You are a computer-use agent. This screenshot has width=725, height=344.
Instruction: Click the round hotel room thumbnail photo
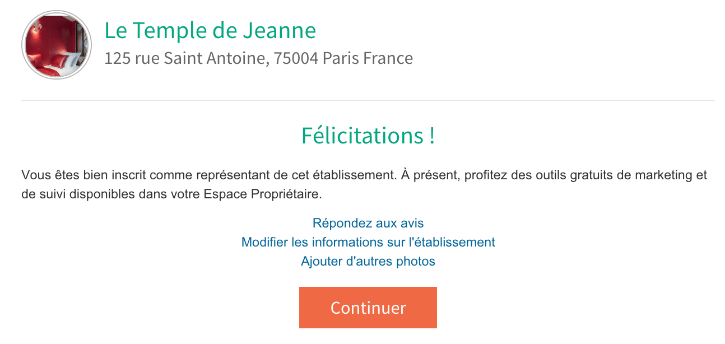(56, 45)
